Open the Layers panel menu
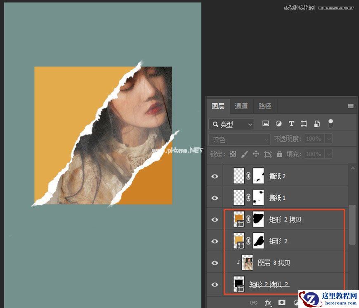This screenshot has height=308, width=359. pos(350,106)
